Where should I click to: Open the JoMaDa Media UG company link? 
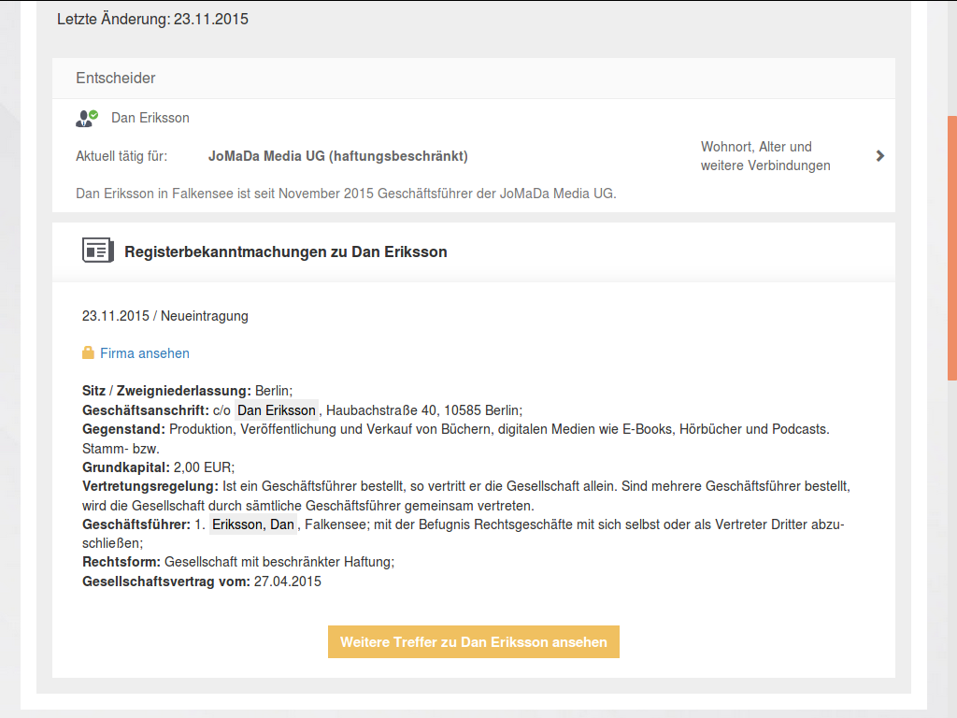(x=337, y=156)
